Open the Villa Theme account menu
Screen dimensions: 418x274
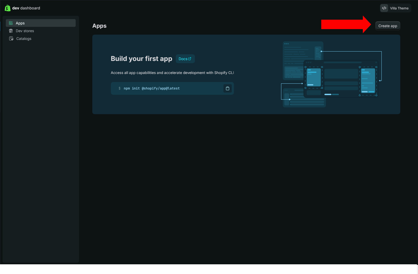tap(399, 8)
